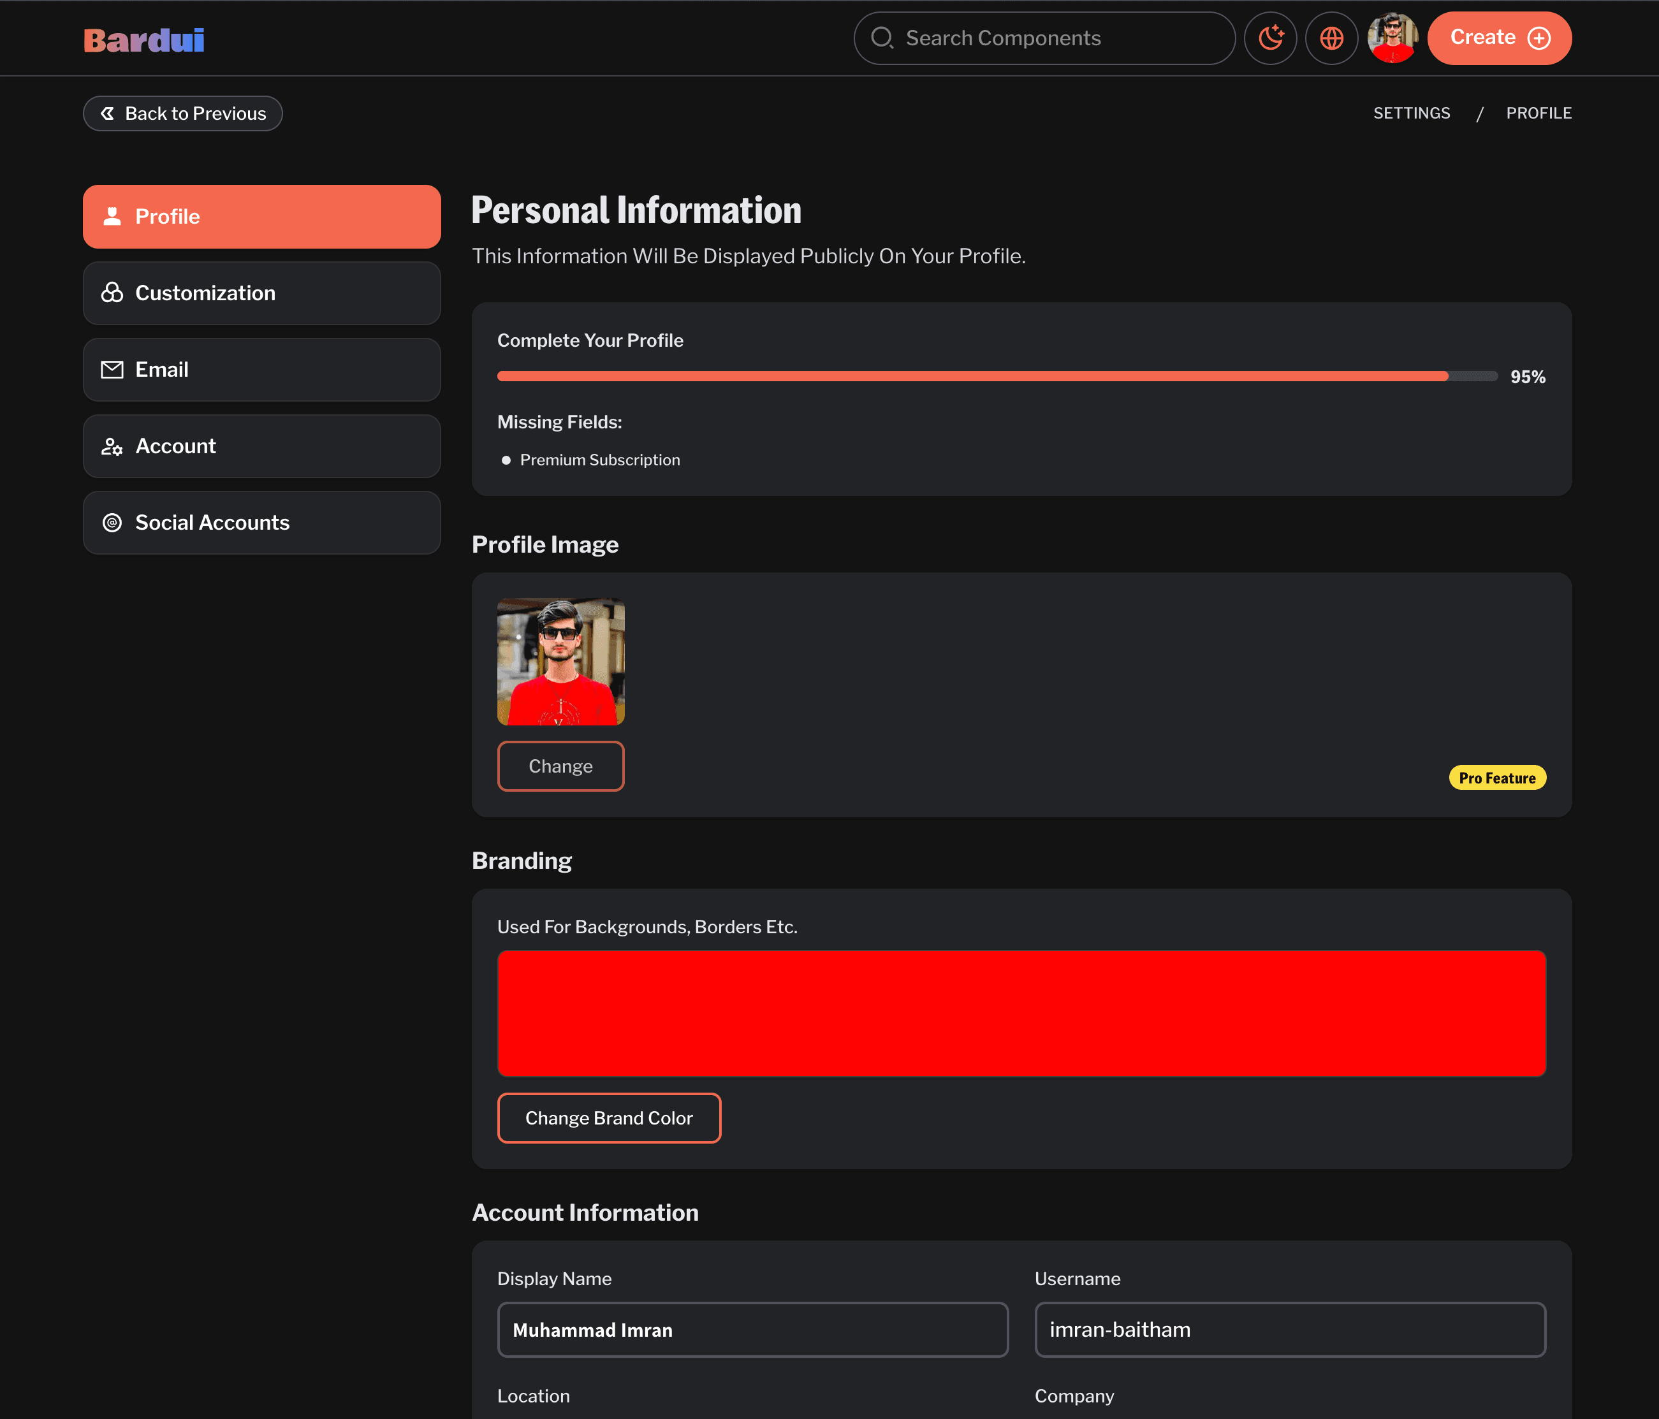The height and width of the screenshot is (1419, 1659).
Task: Open the globe language selector
Action: point(1331,38)
